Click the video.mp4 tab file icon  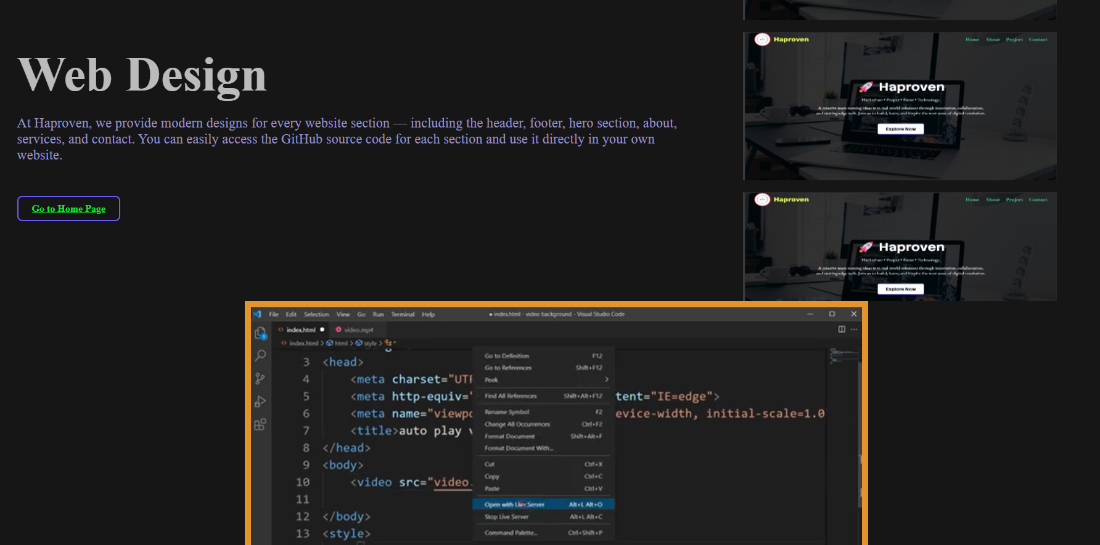click(x=339, y=329)
